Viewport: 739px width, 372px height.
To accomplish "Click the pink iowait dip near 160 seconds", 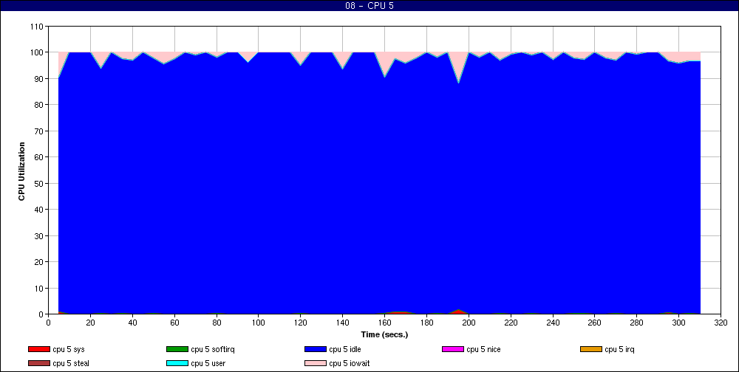I will (x=386, y=61).
